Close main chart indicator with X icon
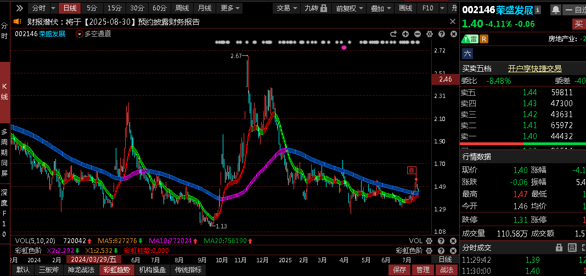The image size is (586, 276). tap(453, 34)
